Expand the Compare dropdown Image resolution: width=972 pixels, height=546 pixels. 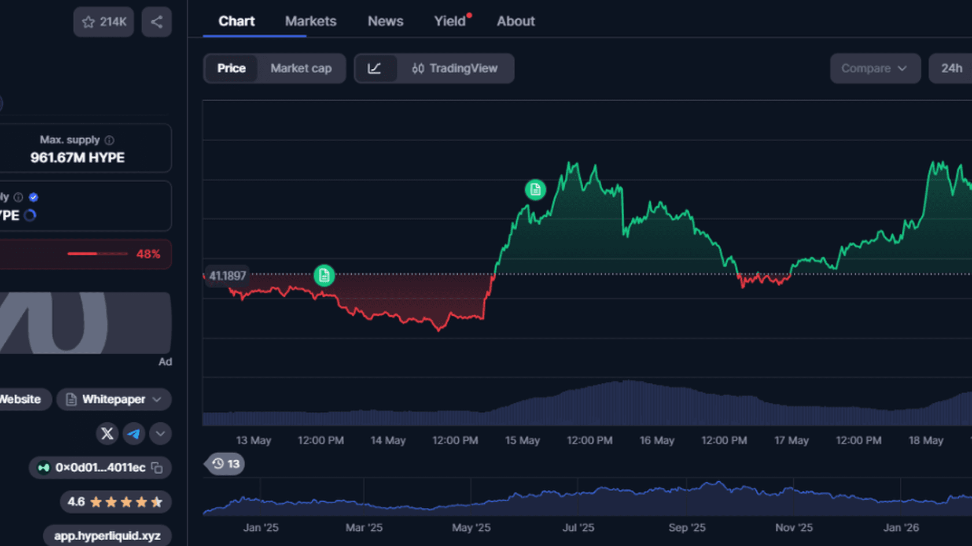pos(875,68)
